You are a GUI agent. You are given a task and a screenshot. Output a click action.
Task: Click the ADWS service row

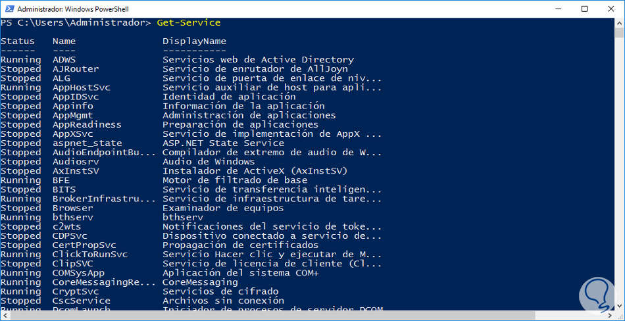[x=64, y=59]
